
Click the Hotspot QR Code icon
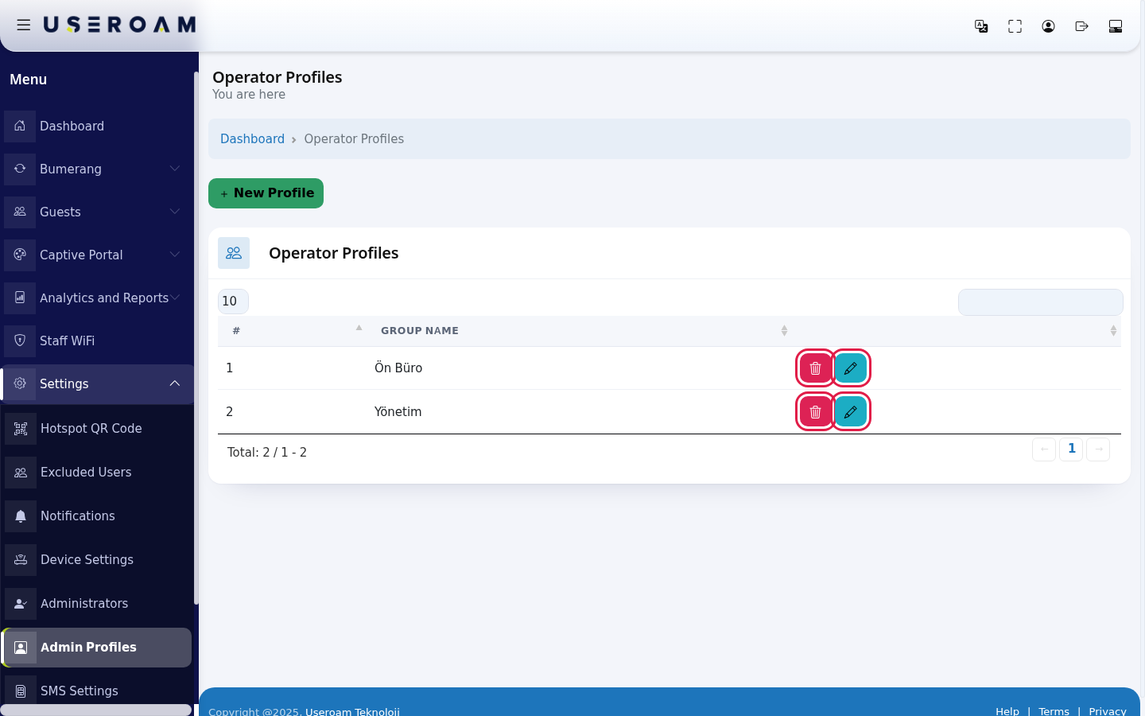tap(21, 428)
